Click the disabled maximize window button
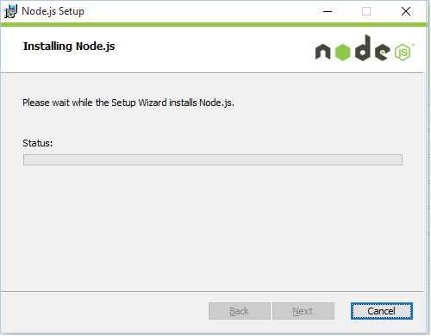The height and width of the screenshot is (336, 431). click(x=366, y=11)
